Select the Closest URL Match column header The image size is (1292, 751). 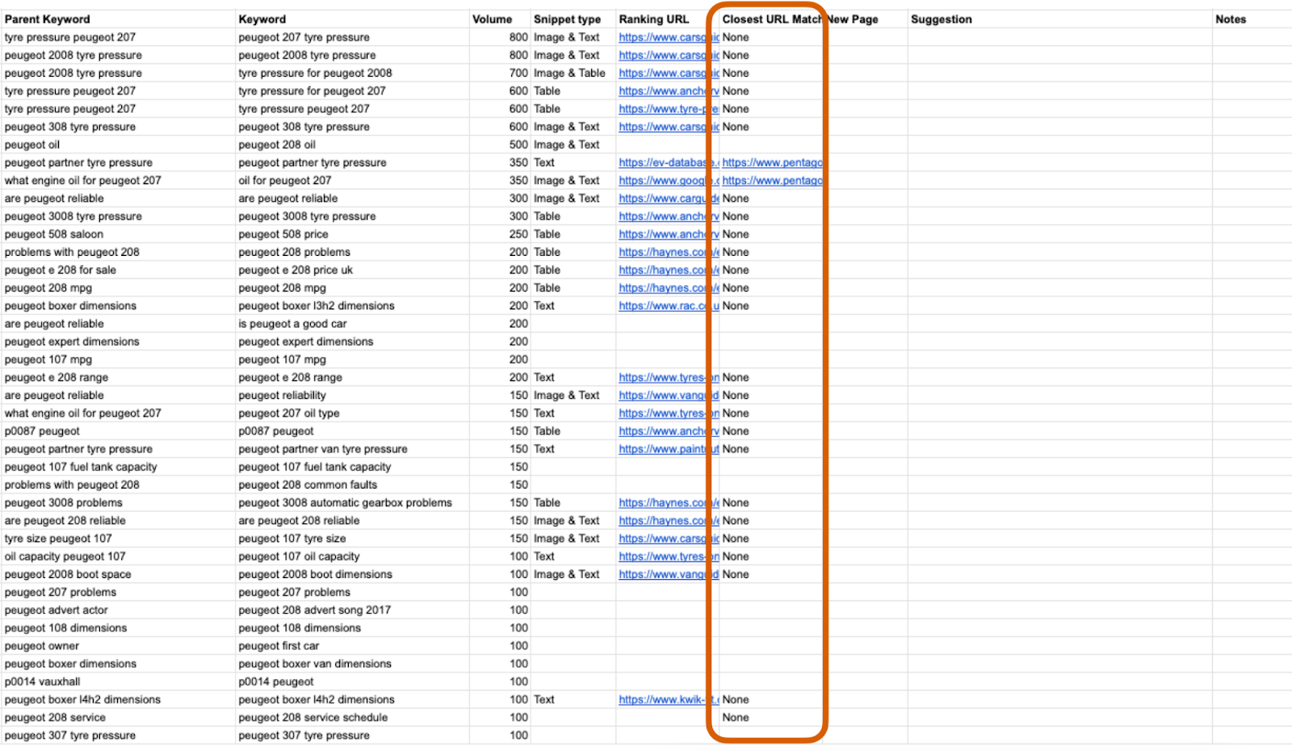pyautogui.click(x=772, y=19)
